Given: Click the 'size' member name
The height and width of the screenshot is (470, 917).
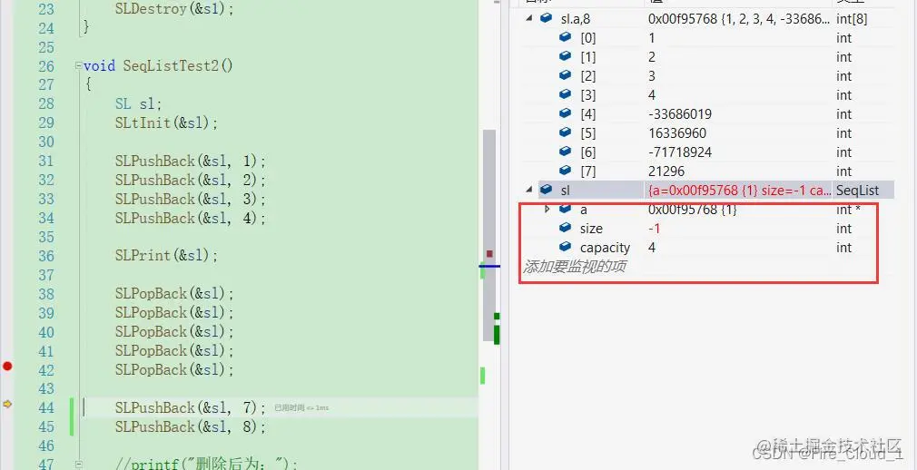Looking at the screenshot, I should pos(591,229).
